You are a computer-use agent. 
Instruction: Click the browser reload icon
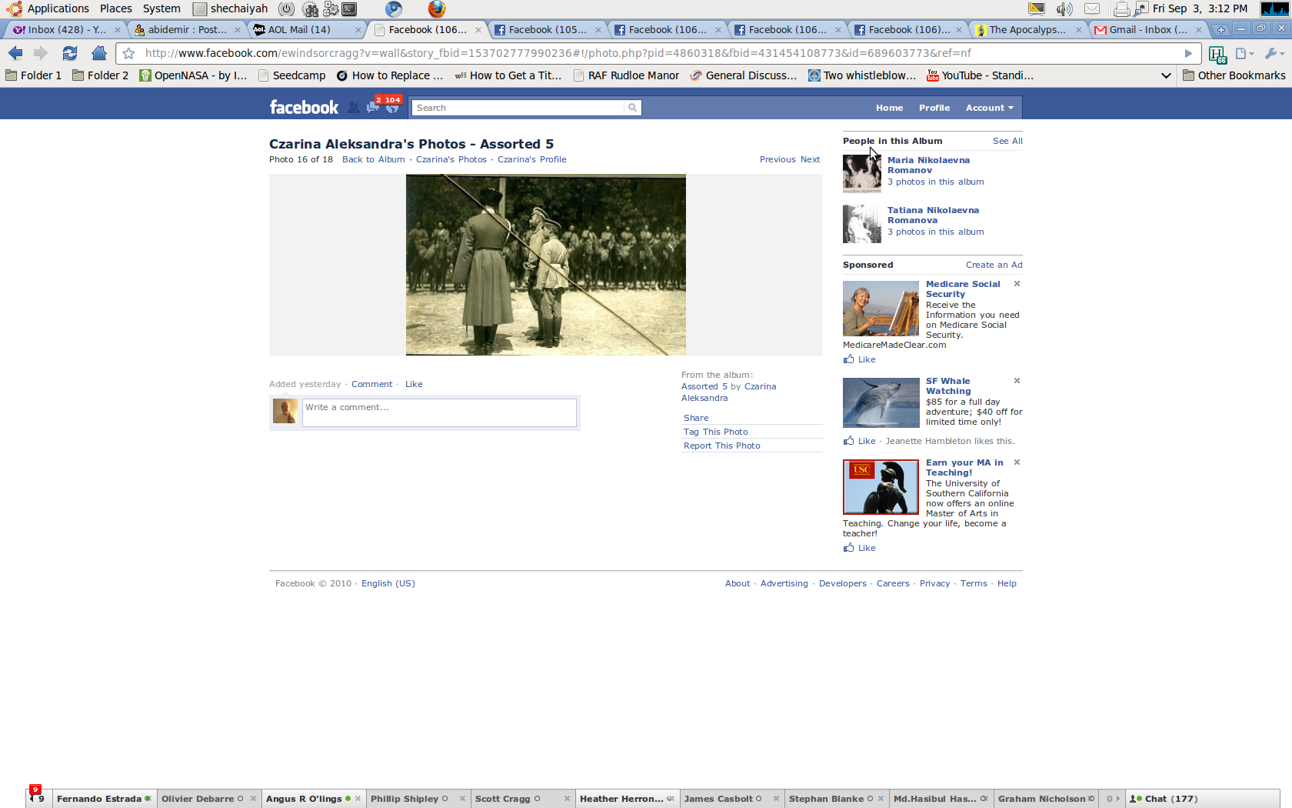(70, 53)
